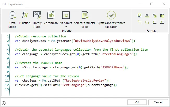Open Select Parameter Value
Image resolution: width=170 pixels, height=107 pixels.
point(84,19)
